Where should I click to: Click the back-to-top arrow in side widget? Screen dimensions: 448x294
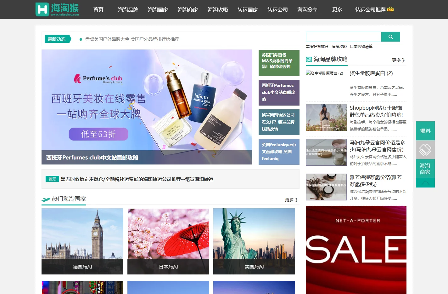(425, 183)
